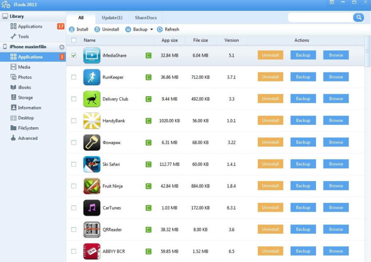Image resolution: width=371 pixels, height=262 pixels.
Task: Sort by File size column header
Action: pos(200,40)
